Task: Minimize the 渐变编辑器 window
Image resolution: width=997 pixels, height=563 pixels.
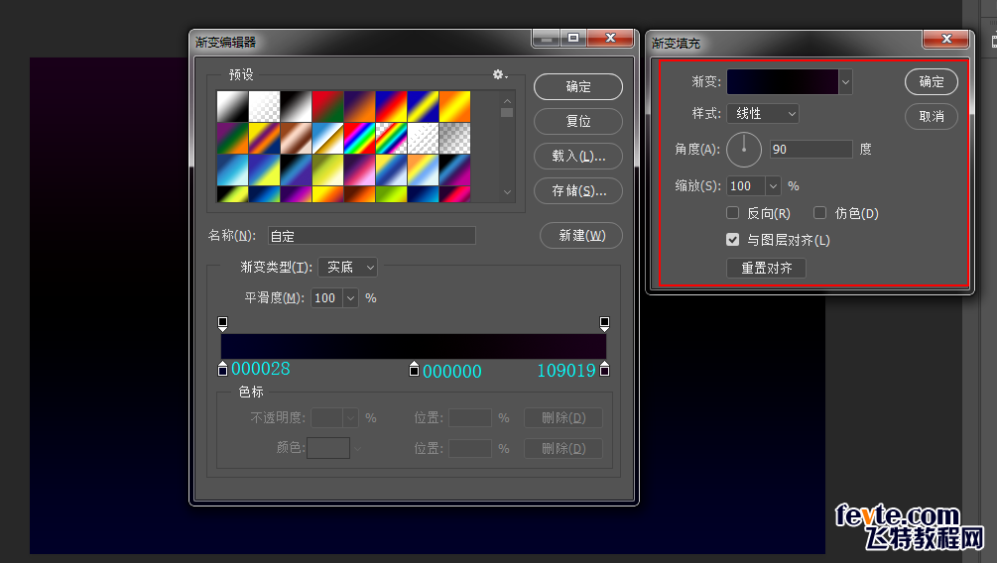Action: pos(546,38)
